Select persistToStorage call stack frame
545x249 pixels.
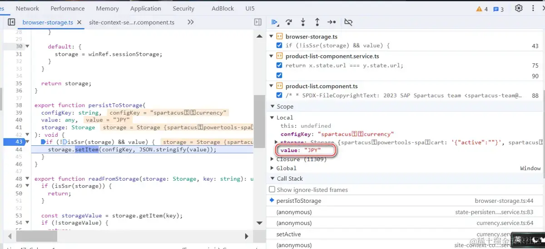pos(405,201)
